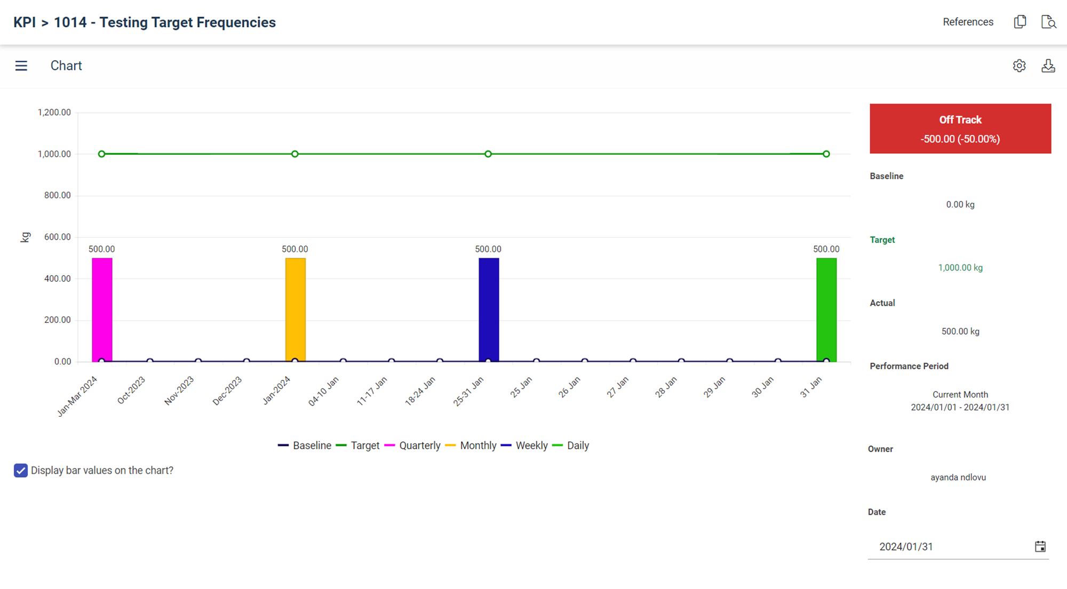The height and width of the screenshot is (589, 1067).
Task: Toggle the Target legend series
Action: pyautogui.click(x=365, y=445)
